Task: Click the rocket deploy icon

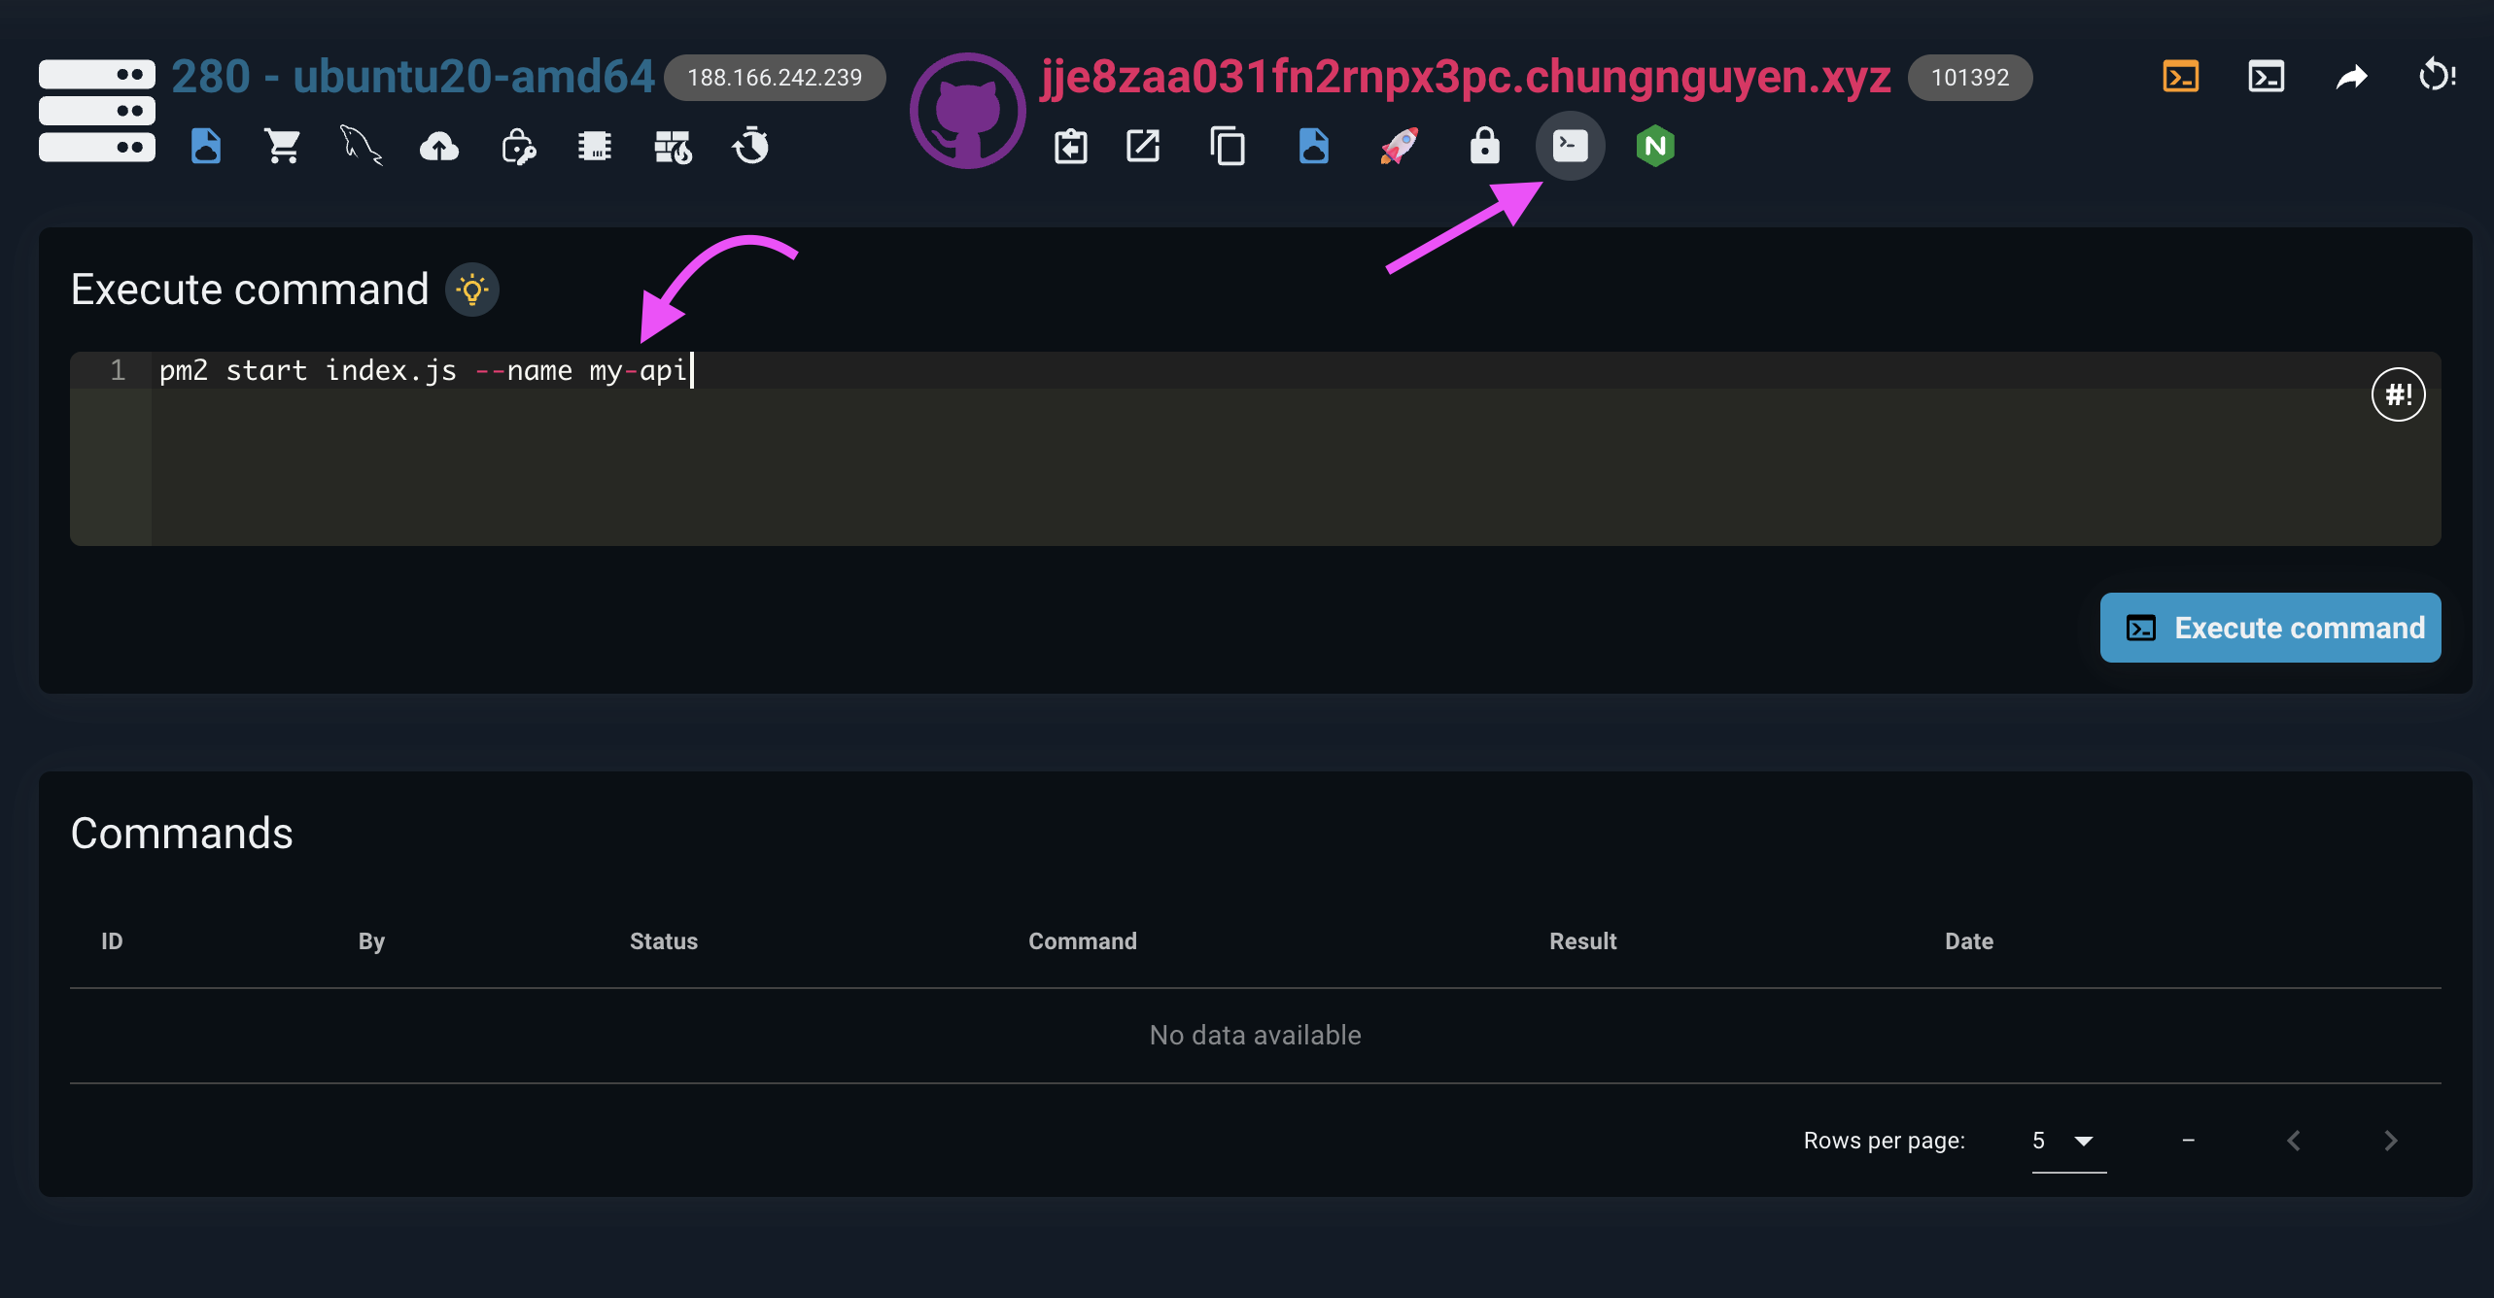Action: [x=1399, y=147]
